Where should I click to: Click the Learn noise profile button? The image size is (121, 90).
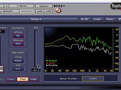(x=93, y=78)
